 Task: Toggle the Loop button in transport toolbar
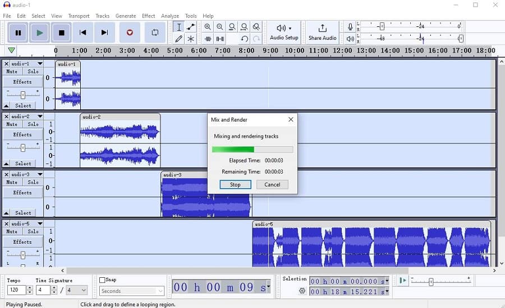155,32
